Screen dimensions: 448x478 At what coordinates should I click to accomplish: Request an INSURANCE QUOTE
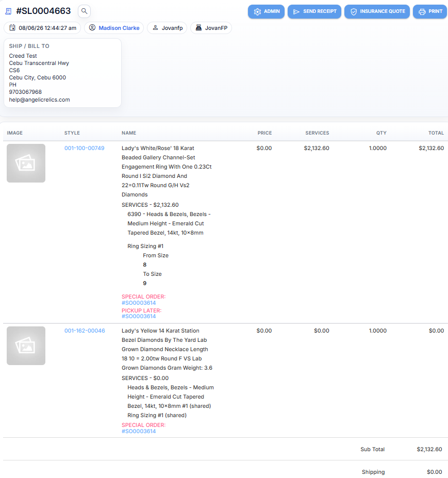click(377, 11)
